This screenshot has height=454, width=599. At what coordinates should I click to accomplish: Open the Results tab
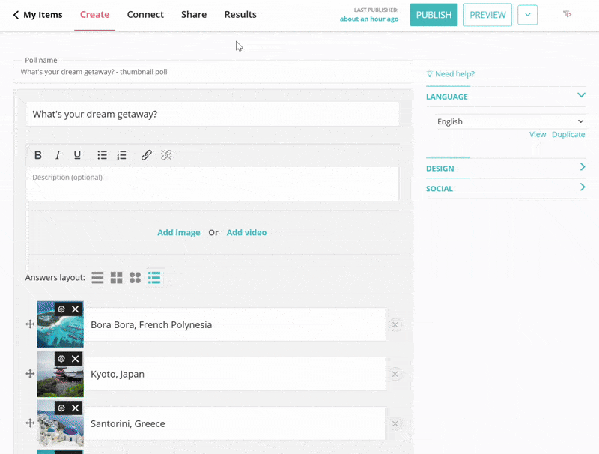pyautogui.click(x=240, y=14)
